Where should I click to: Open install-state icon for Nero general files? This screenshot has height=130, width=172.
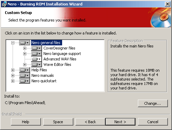25,43
